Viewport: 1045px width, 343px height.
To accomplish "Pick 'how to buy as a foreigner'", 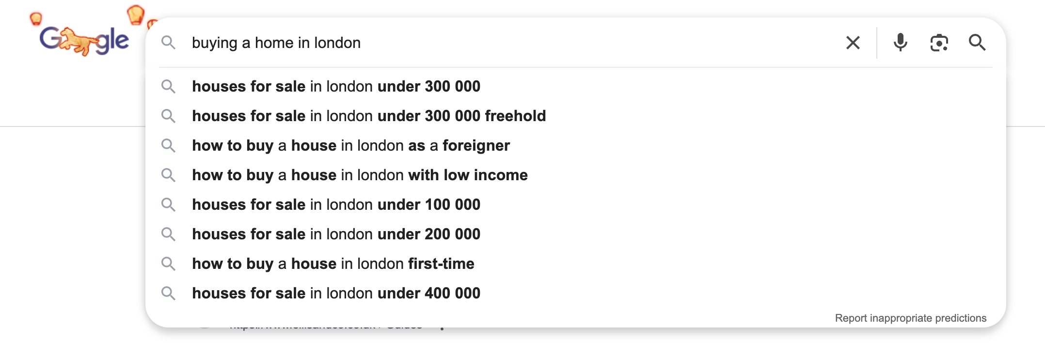I will pos(351,145).
